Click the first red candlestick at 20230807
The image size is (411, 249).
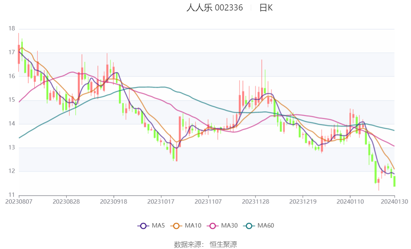tap(18, 54)
